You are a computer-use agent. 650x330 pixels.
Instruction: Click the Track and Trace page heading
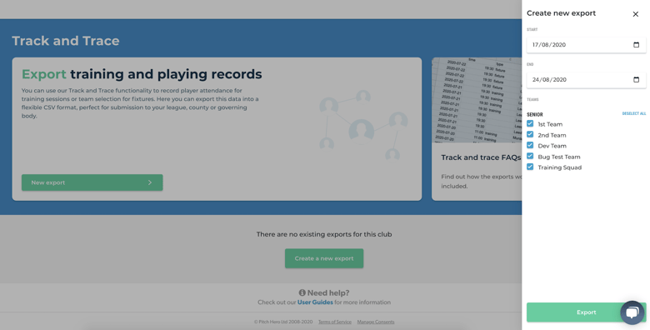(66, 41)
